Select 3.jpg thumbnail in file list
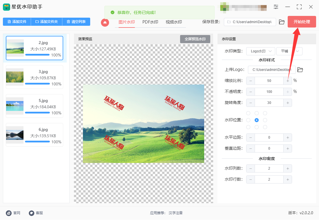Viewport: 319px width, 220px height. [x=15, y=77]
